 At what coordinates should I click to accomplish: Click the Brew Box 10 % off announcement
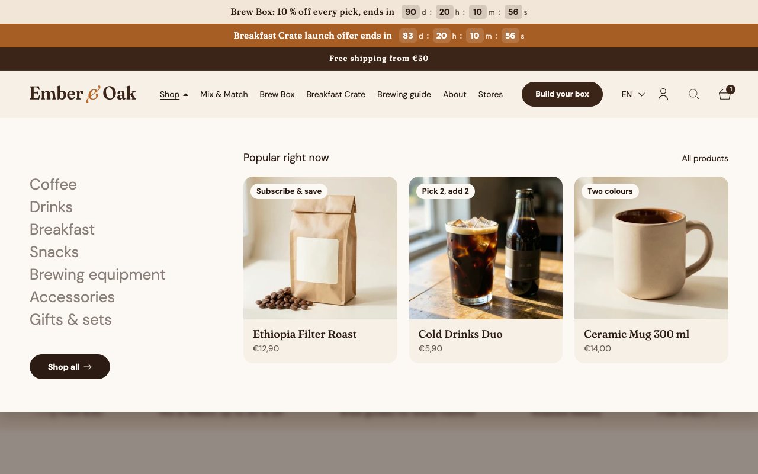[x=312, y=12]
